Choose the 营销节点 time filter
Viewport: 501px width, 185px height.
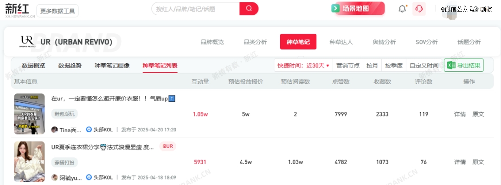coord(348,65)
